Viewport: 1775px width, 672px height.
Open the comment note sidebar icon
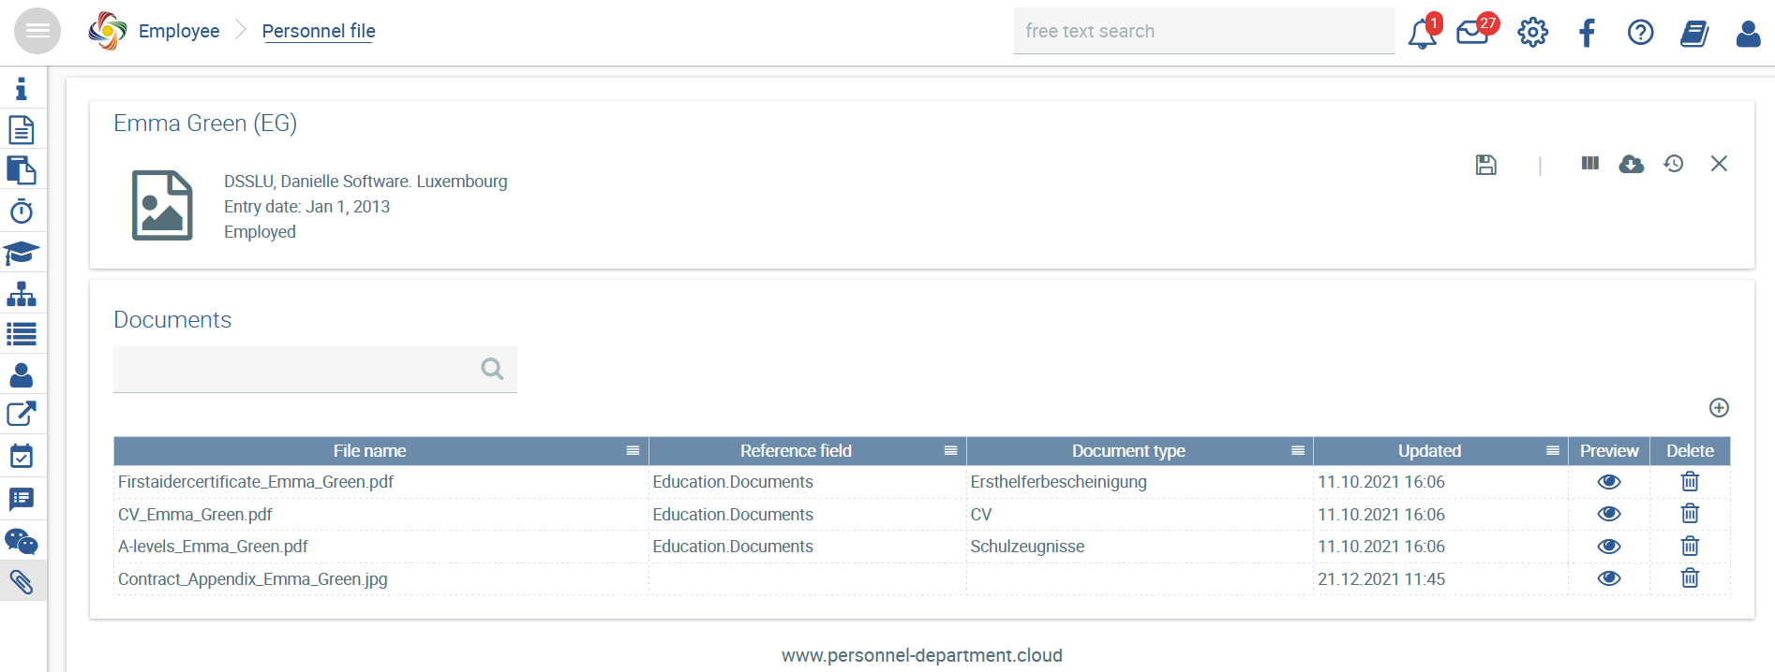(22, 499)
